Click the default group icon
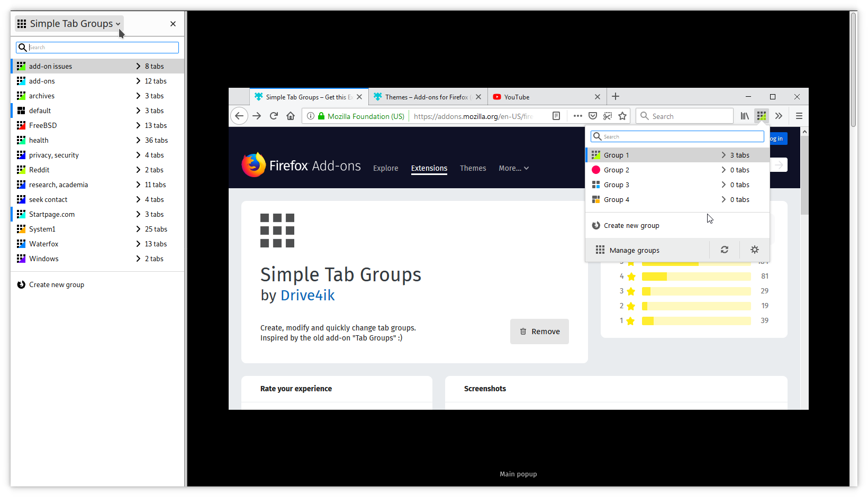Viewport: 868px width, 497px height. point(21,111)
